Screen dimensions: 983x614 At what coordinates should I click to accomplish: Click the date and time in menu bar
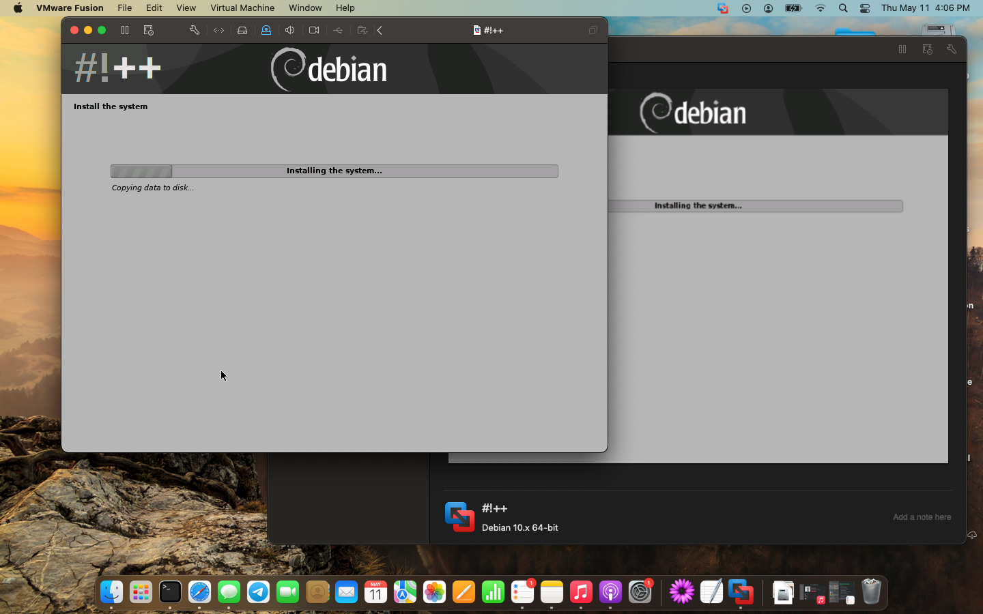point(925,8)
